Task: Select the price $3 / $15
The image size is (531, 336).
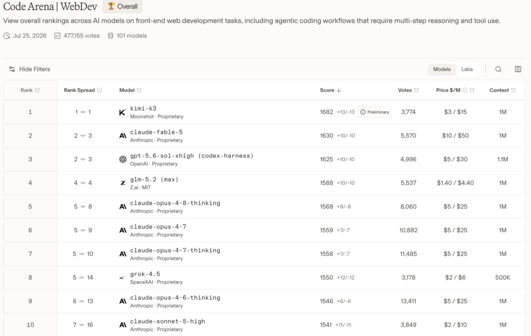Action: point(455,112)
